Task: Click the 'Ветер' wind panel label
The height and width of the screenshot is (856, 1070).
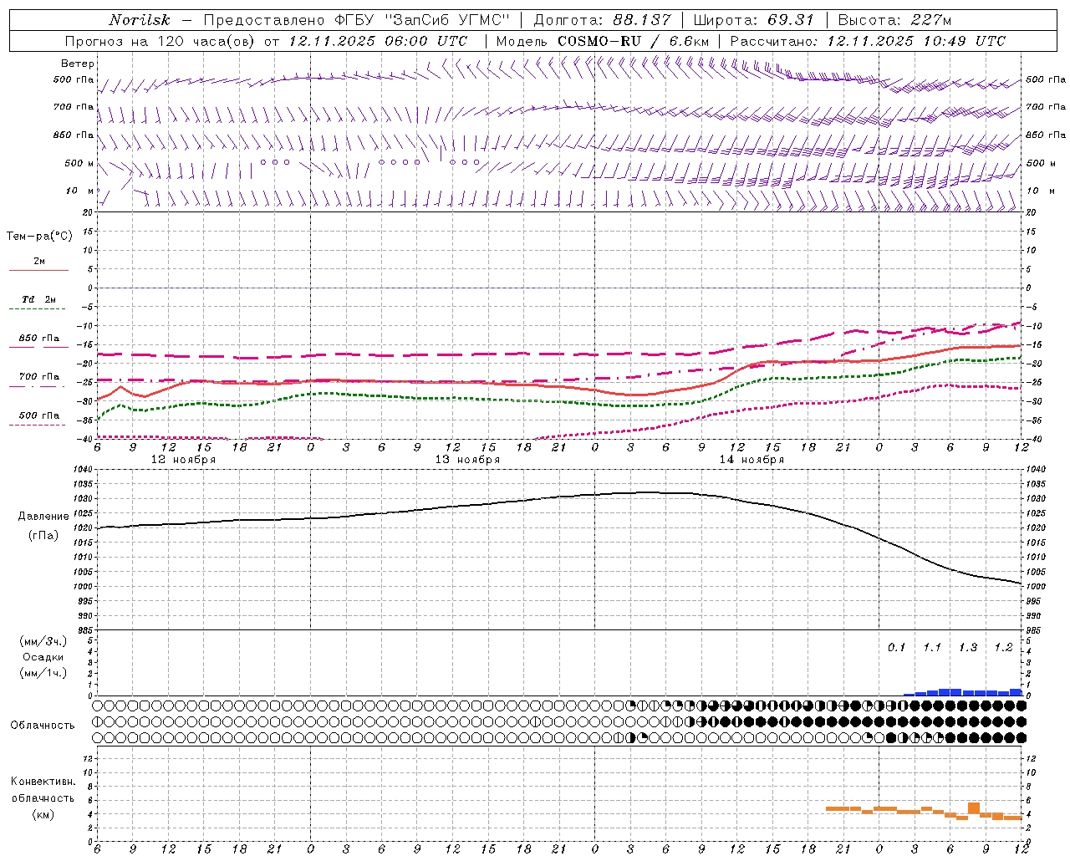Action: (x=78, y=64)
